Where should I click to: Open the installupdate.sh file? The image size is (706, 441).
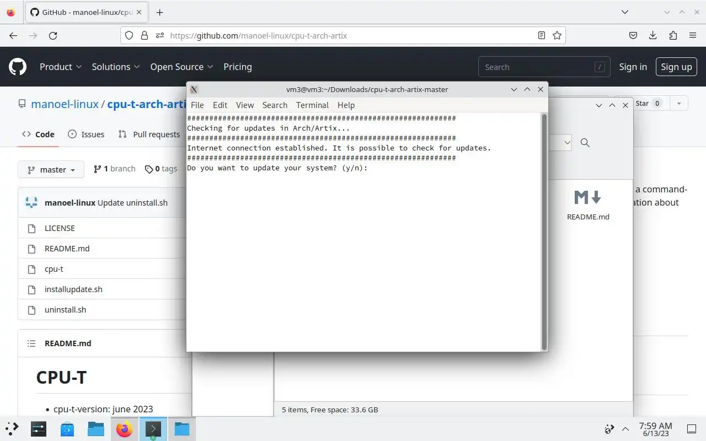[73, 289]
